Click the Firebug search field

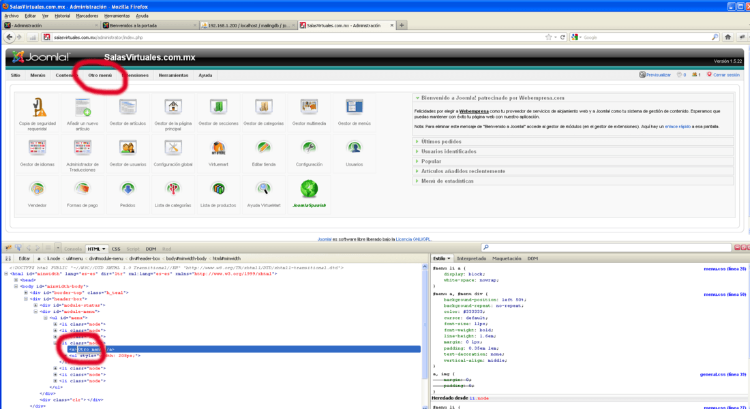click(x=607, y=247)
